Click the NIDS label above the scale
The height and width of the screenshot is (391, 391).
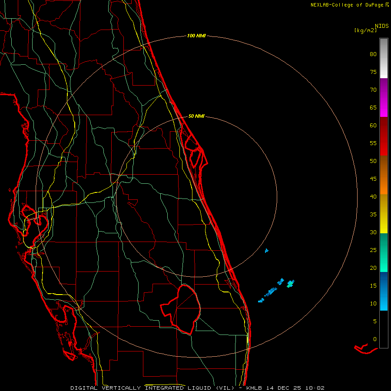pos(381,26)
